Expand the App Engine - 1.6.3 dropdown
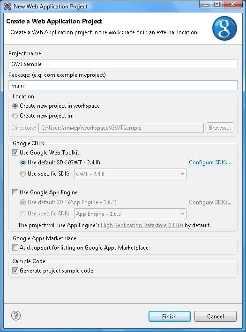 pyautogui.click(x=130, y=214)
